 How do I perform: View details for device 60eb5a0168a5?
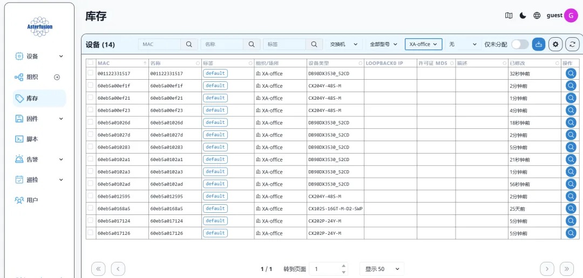pos(571,208)
